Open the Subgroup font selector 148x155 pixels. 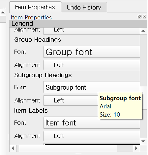tap(92, 87)
